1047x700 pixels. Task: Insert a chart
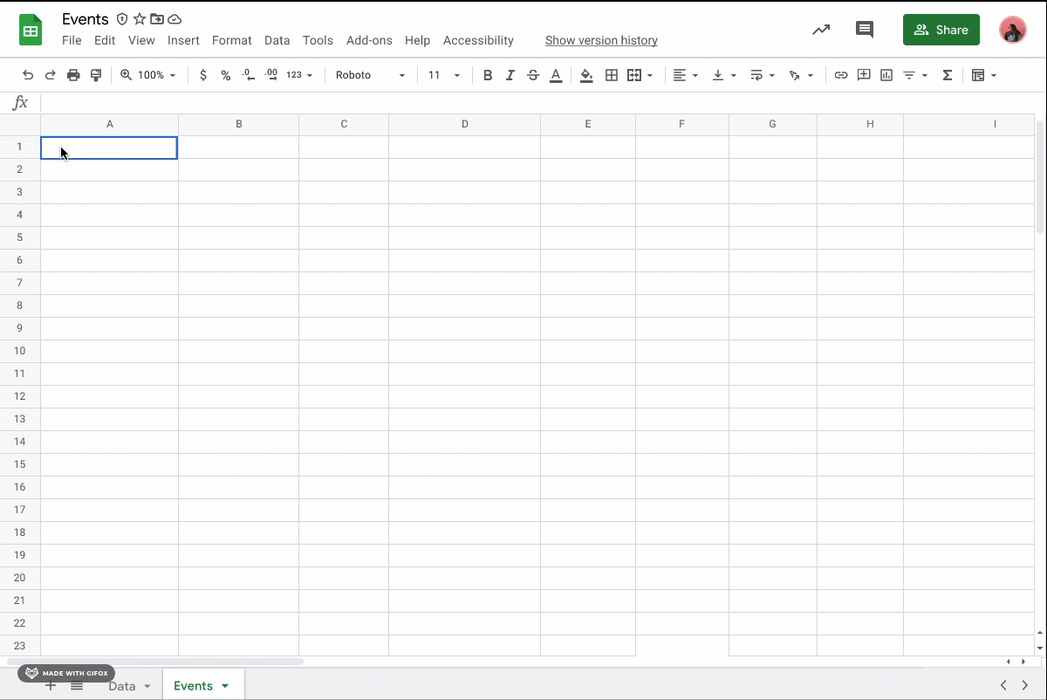click(886, 75)
